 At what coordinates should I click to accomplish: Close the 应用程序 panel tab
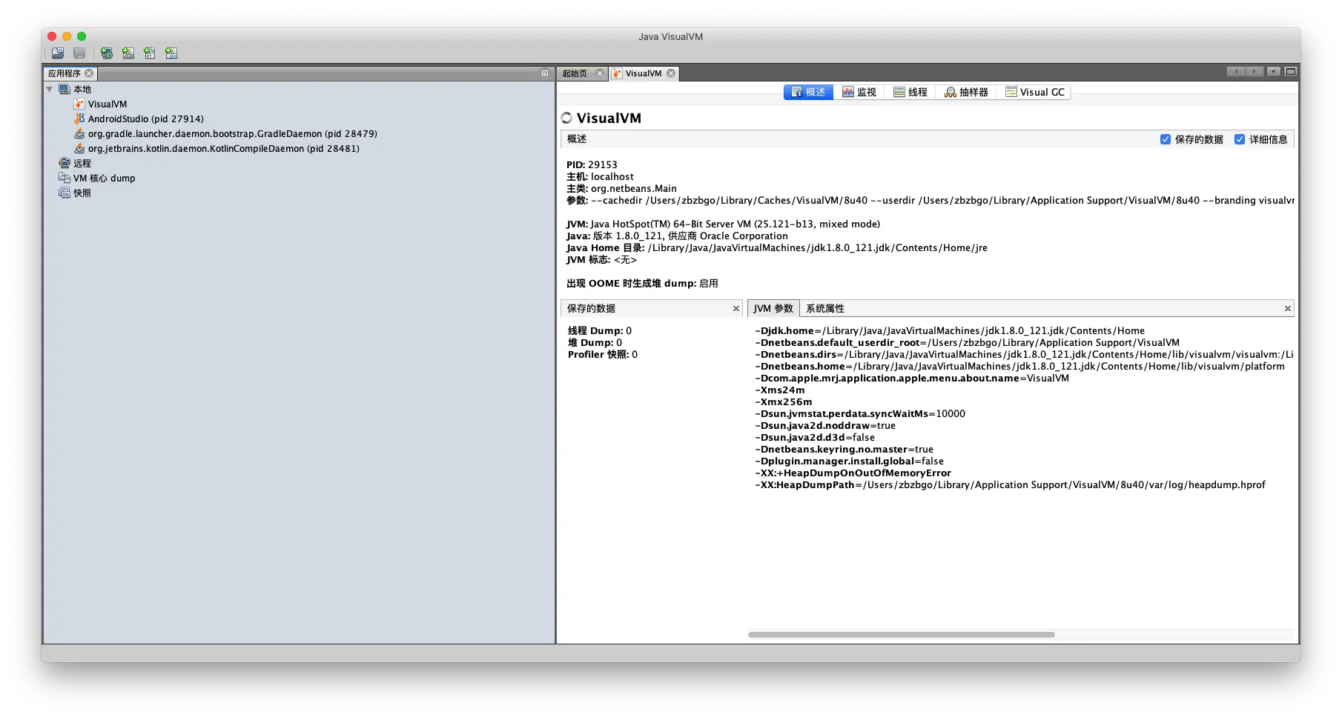tap(89, 73)
